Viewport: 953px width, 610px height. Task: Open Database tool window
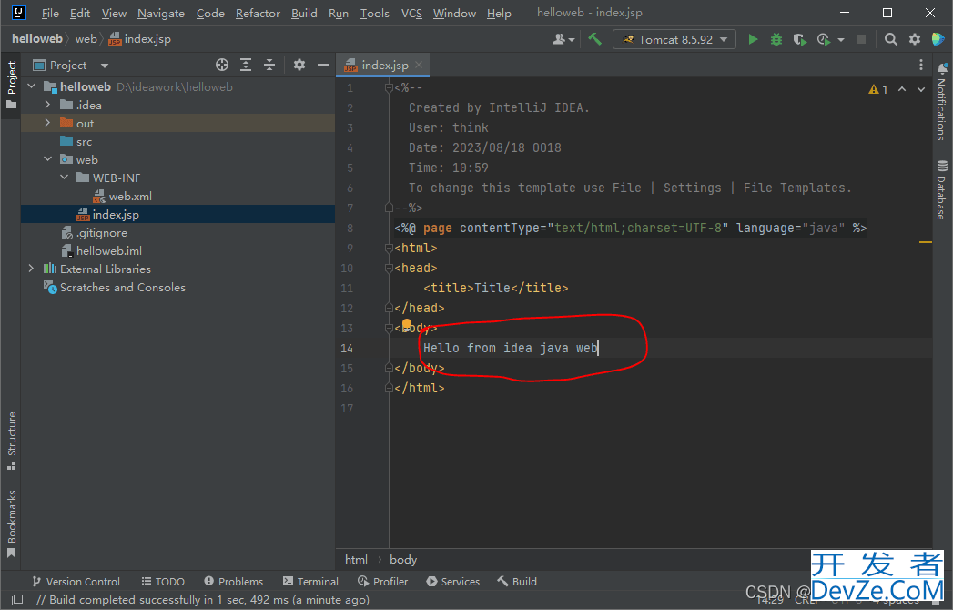[x=942, y=191]
